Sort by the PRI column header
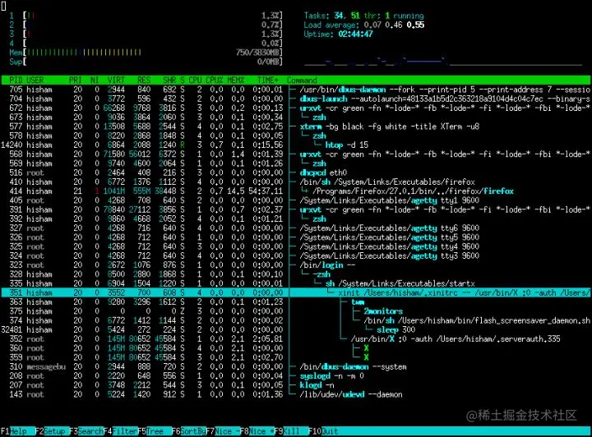The image size is (592, 437). tap(76, 80)
